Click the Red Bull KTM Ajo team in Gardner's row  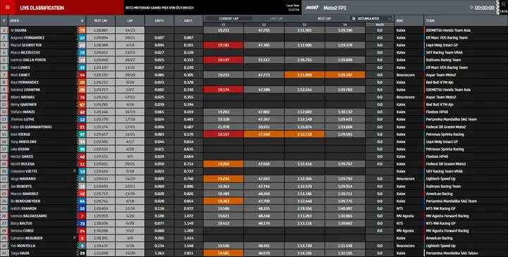(440, 105)
